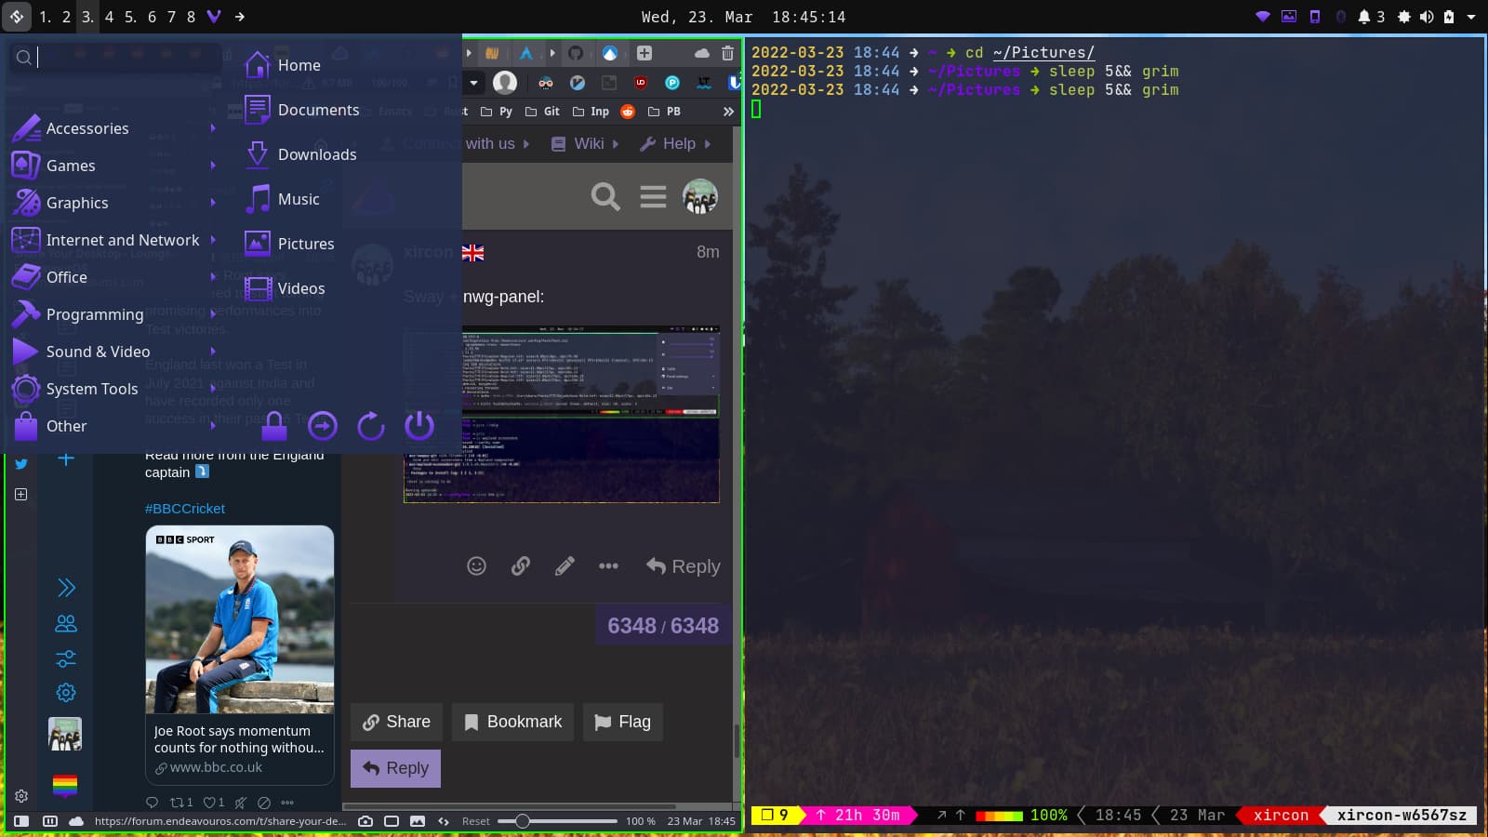
Task: Switch to workspace 8 in the top panel
Action: tap(191, 17)
